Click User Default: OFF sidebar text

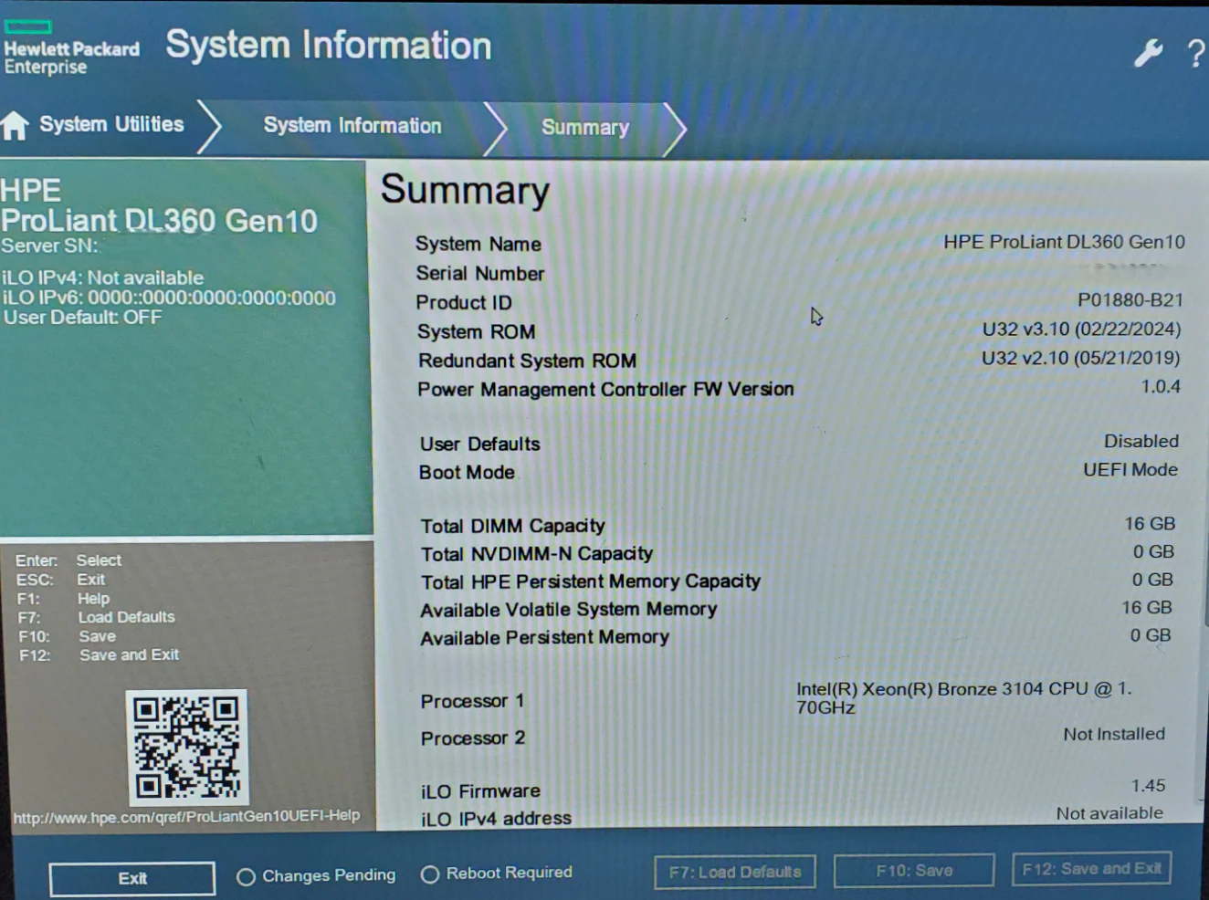(x=82, y=317)
